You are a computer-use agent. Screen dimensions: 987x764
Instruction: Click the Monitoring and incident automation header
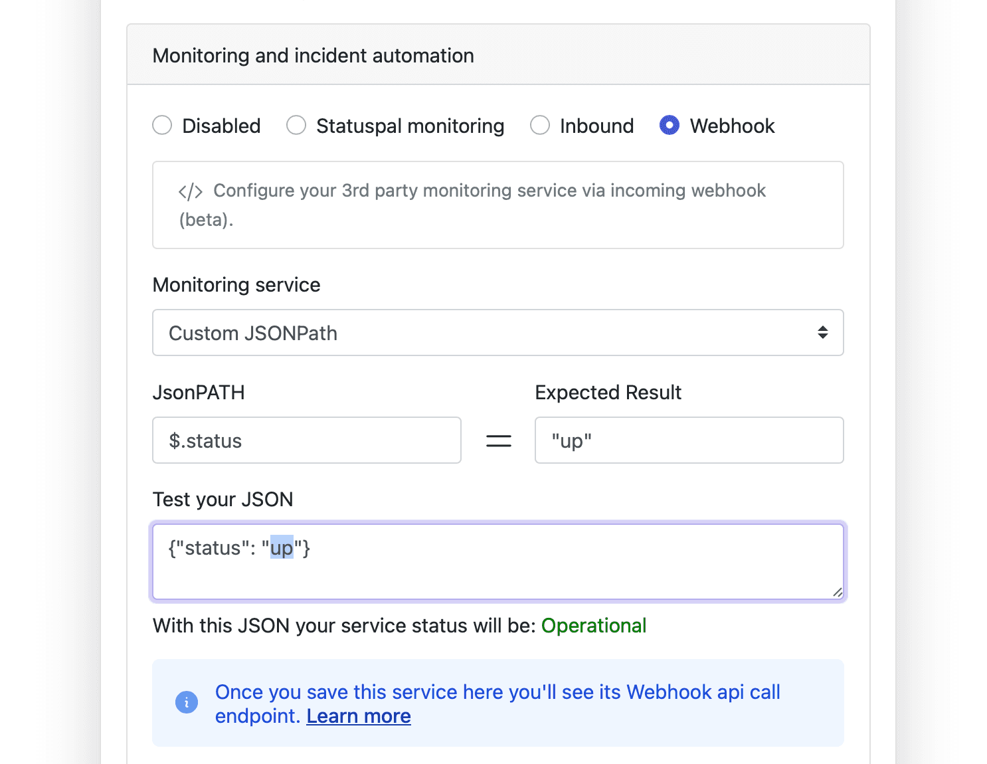pos(313,56)
